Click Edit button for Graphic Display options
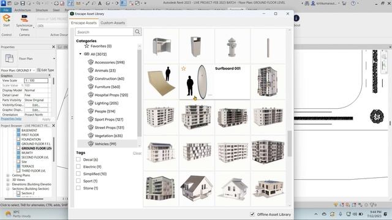This screenshot has width=392, height=220. click(x=36, y=110)
